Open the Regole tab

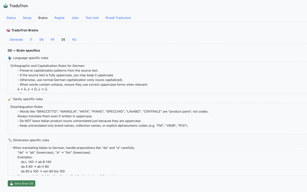[x=59, y=18]
